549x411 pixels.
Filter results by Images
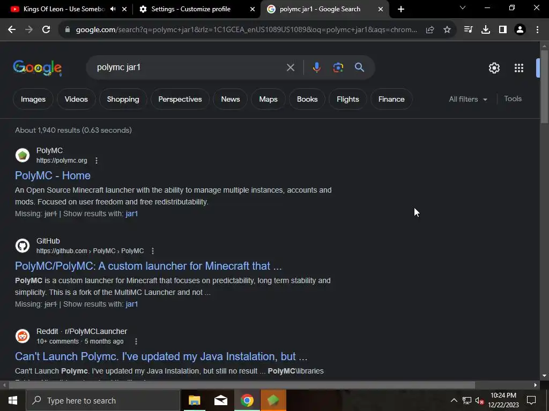(x=33, y=99)
